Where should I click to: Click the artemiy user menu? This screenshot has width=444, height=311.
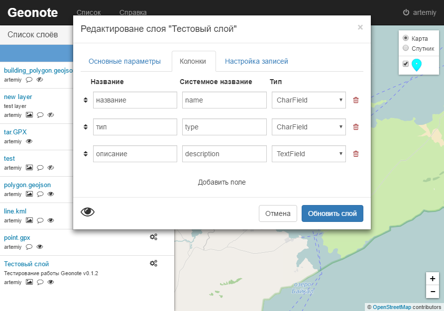(x=420, y=12)
